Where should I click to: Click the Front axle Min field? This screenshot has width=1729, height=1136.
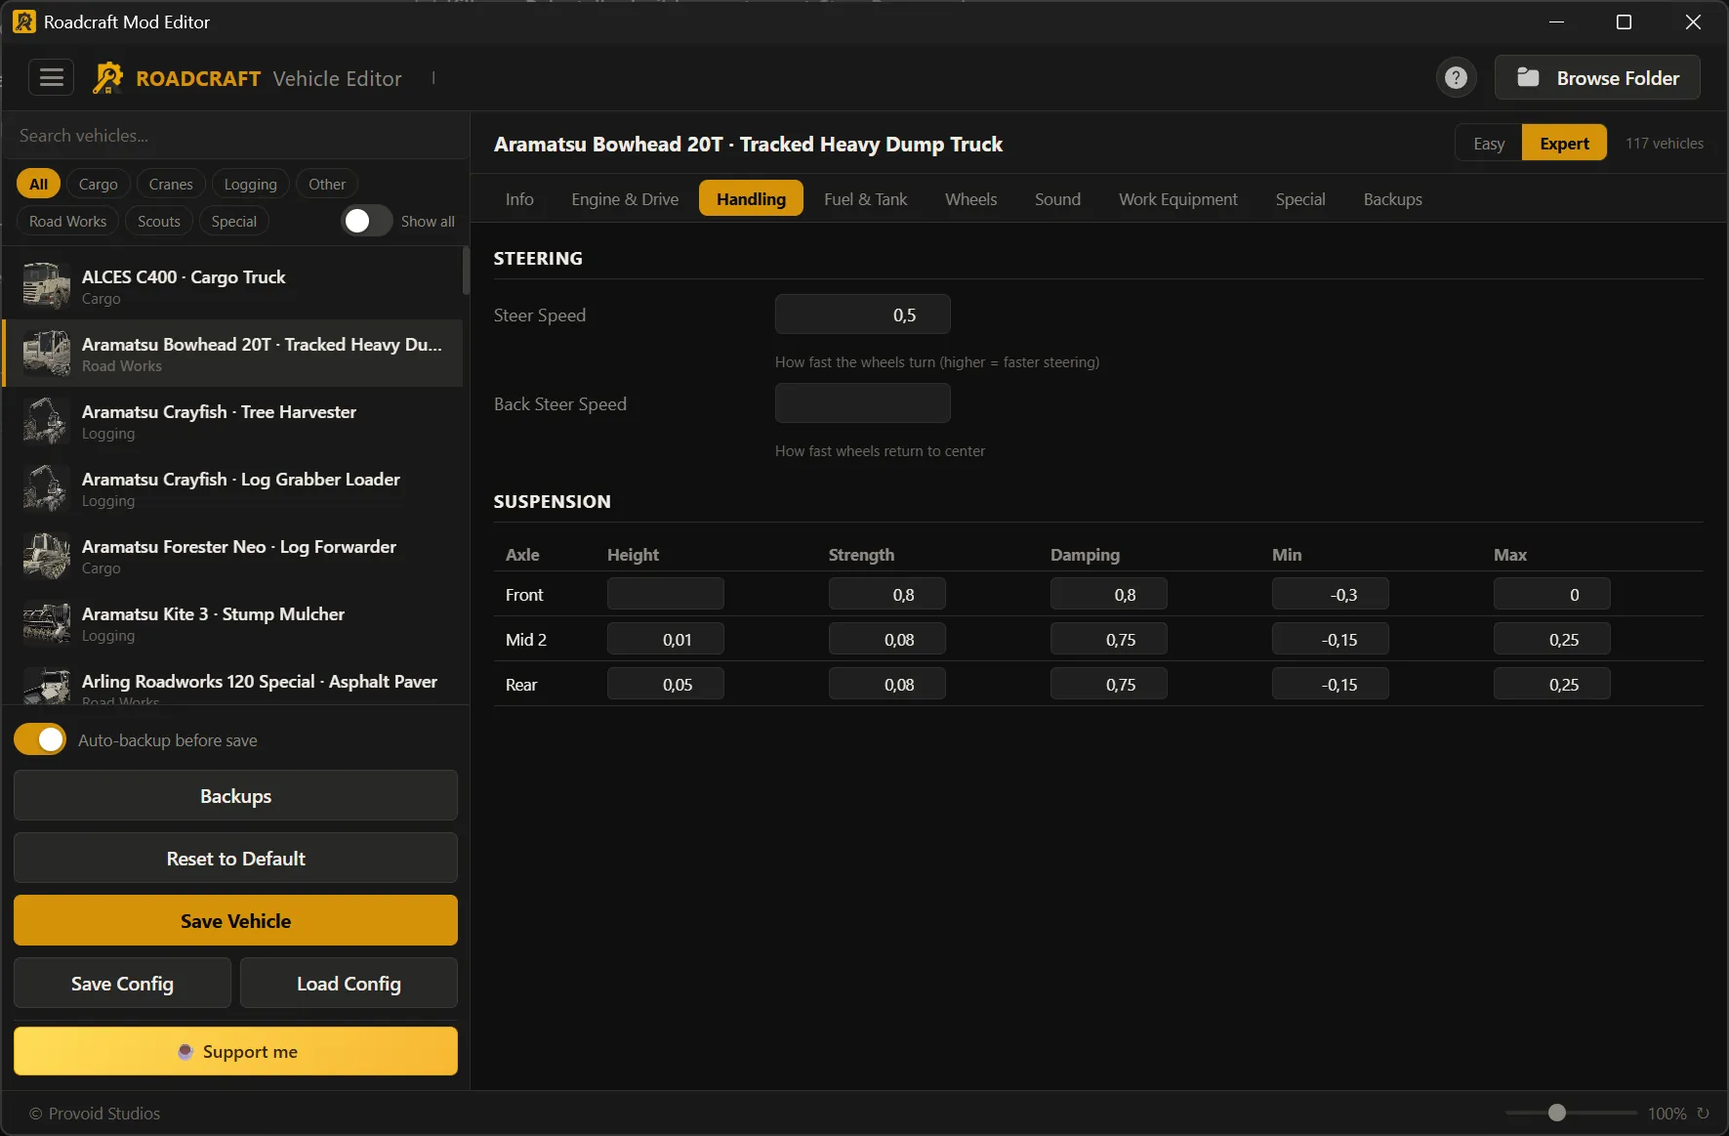pyautogui.click(x=1330, y=594)
